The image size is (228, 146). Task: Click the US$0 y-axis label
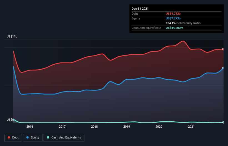(x=10, y=120)
